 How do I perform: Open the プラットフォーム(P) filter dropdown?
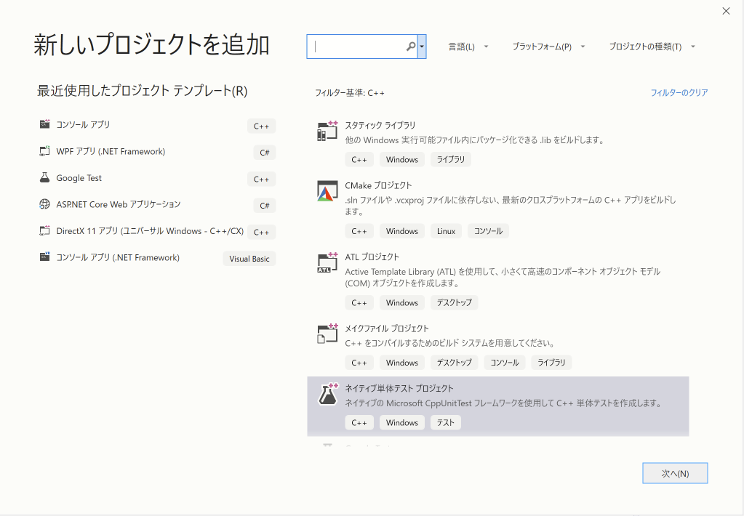pos(548,47)
